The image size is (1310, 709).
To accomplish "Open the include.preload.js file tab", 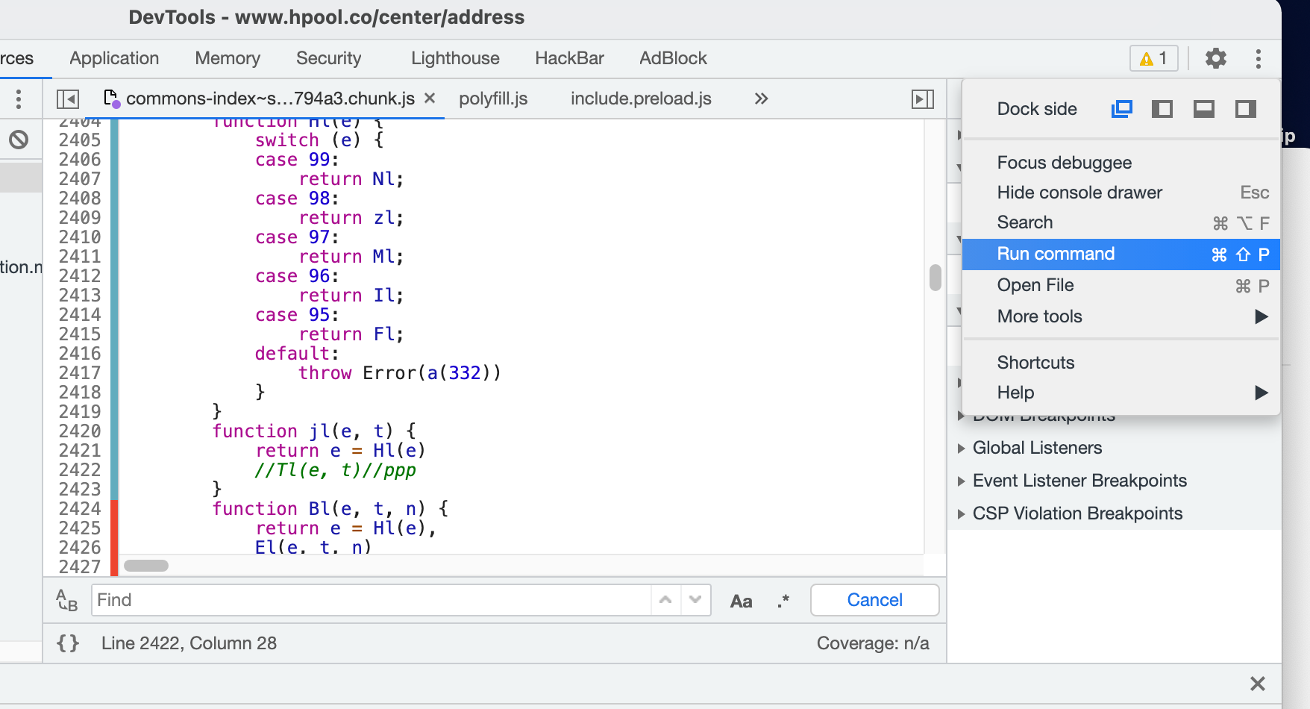I will point(641,99).
